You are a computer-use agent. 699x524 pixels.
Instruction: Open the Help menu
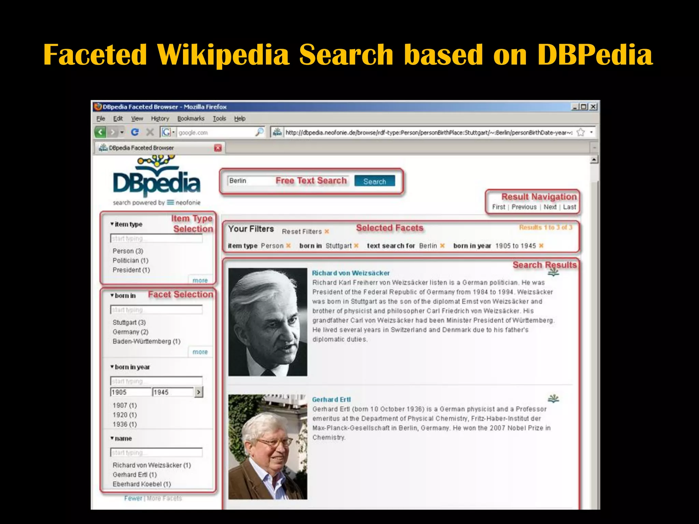coord(240,118)
